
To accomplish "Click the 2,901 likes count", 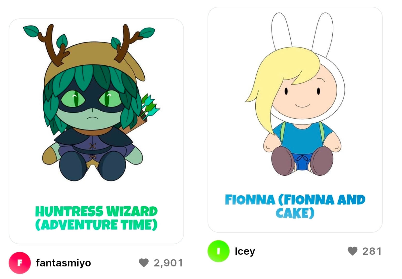I will tap(168, 263).
